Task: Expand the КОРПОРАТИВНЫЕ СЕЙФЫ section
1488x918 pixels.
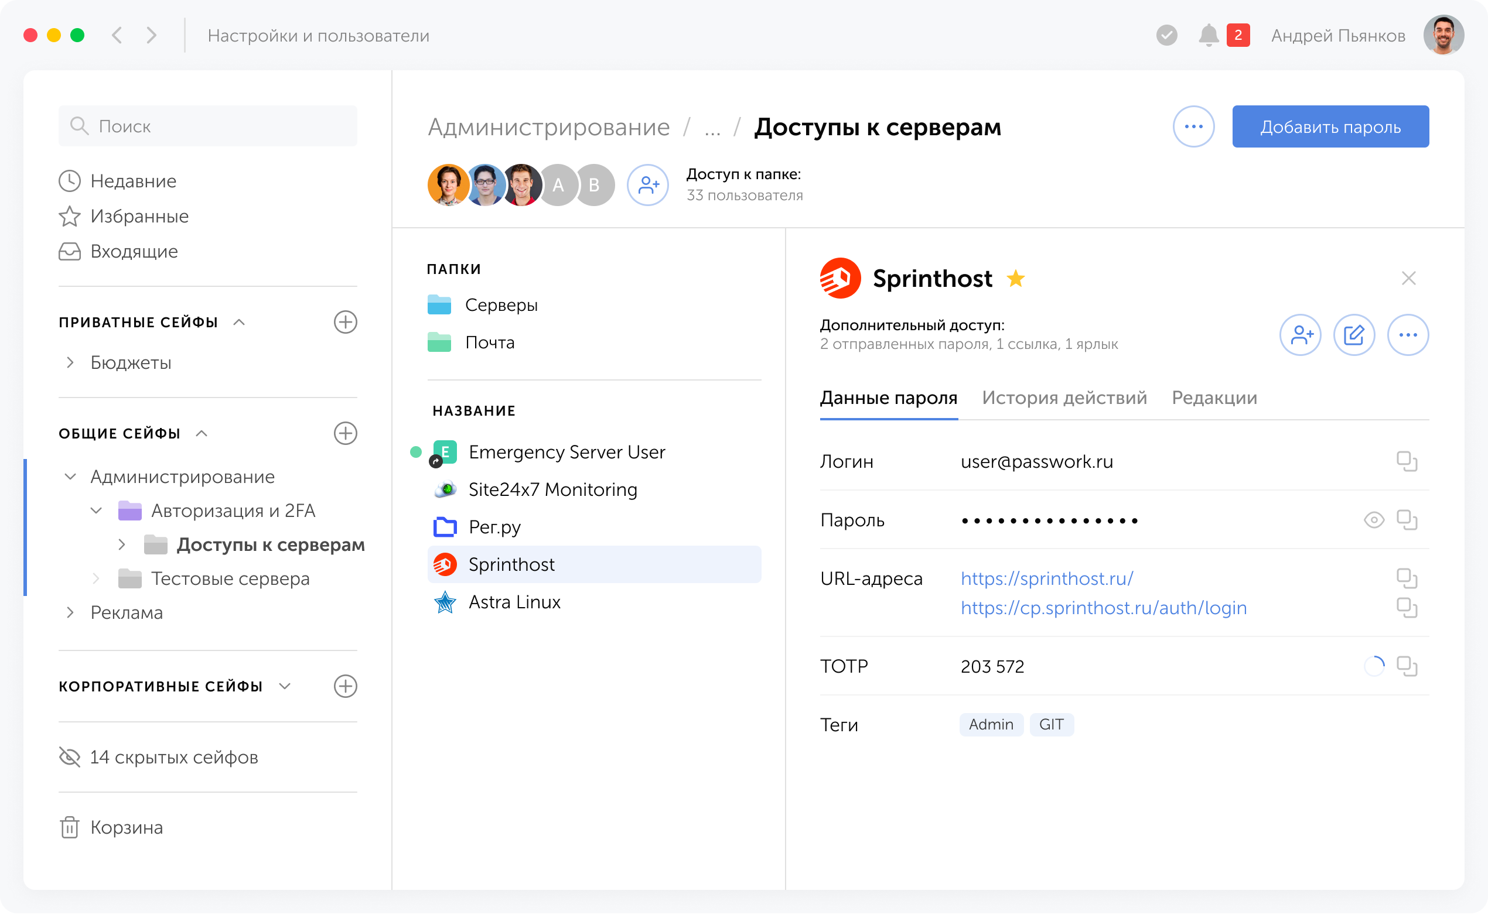Action: point(284,686)
